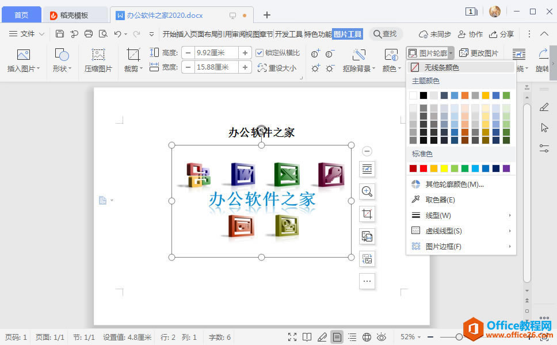Open quick access toolbar customize dropdown

[151, 34]
